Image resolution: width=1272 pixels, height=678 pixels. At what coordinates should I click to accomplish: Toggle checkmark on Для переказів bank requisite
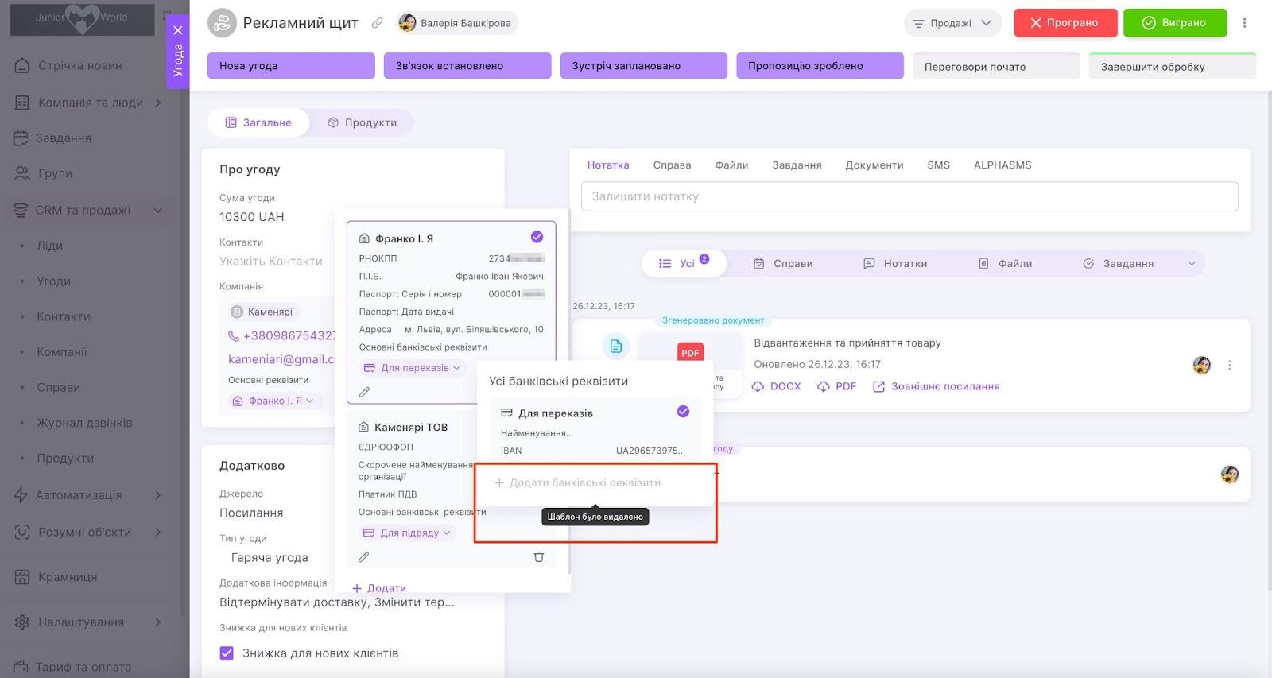683,412
